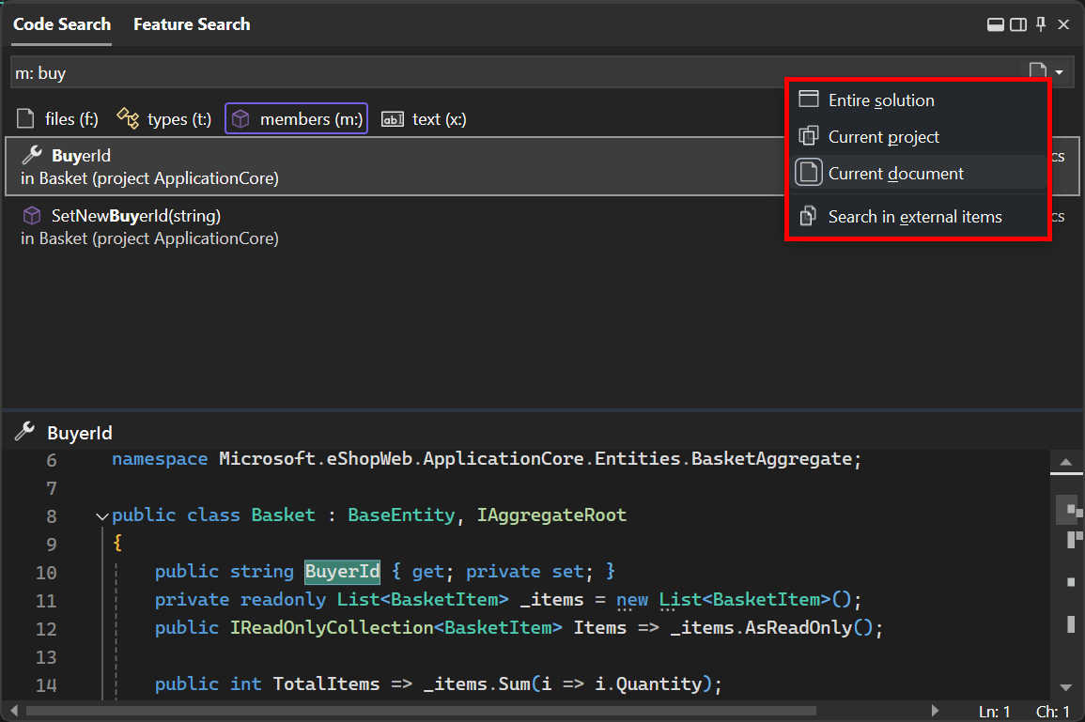Click the Entire solution scope icon
The width and height of the screenshot is (1085, 722).
(x=808, y=99)
